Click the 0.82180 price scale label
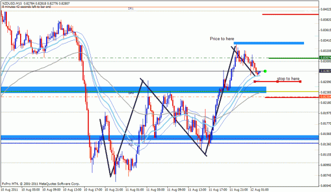331x192 pixels. (x=326, y=103)
